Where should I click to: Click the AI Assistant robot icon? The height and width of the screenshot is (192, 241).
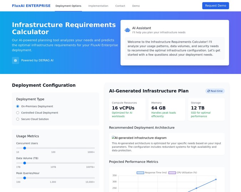[x=127, y=30]
